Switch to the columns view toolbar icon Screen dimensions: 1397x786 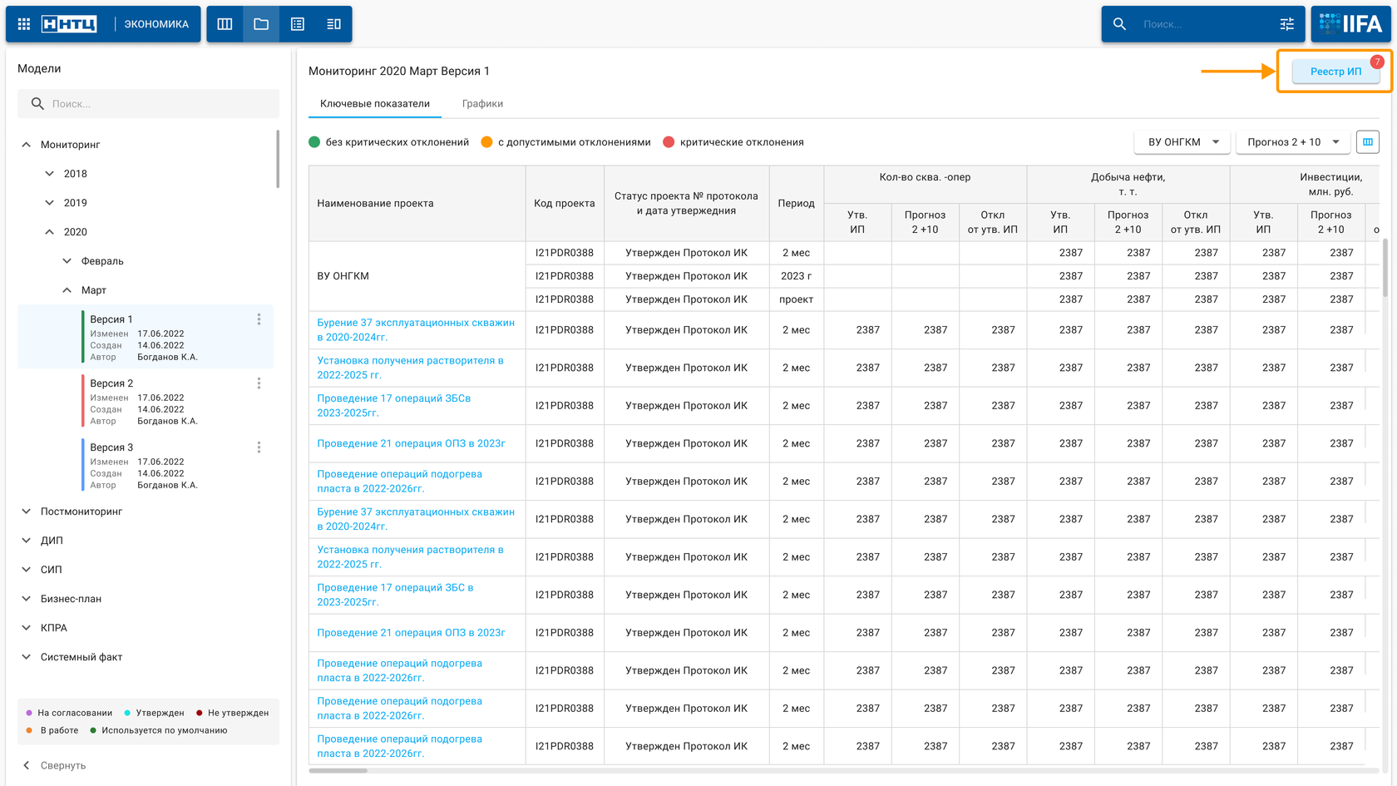(x=225, y=24)
